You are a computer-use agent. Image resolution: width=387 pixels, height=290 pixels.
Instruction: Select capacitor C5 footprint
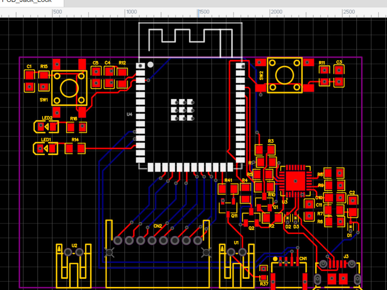point(96,77)
